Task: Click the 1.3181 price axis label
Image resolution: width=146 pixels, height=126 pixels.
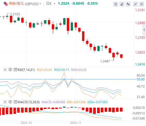Action: point(140,10)
